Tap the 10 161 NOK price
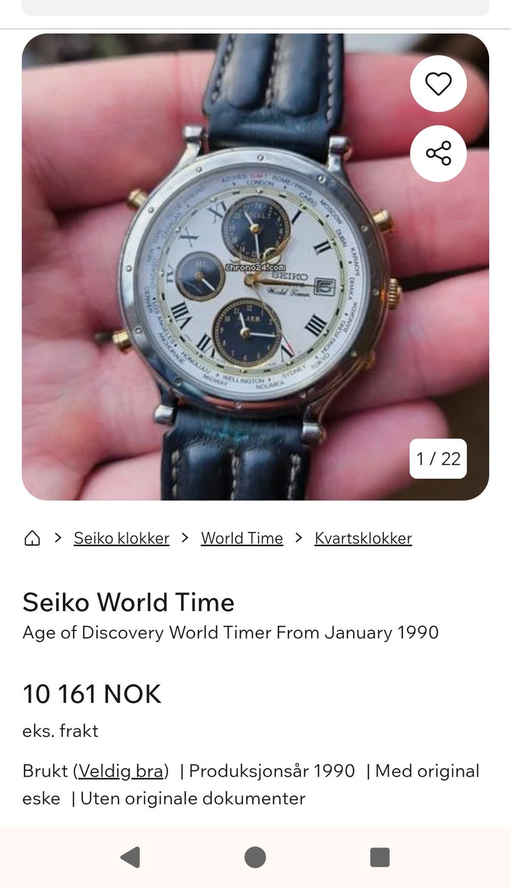The width and height of the screenshot is (511, 888). point(92,694)
